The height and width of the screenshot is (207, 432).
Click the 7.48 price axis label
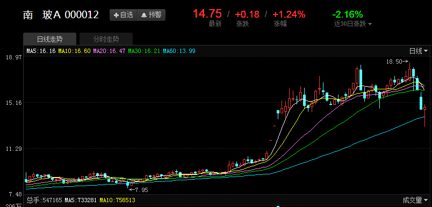tap(15, 194)
